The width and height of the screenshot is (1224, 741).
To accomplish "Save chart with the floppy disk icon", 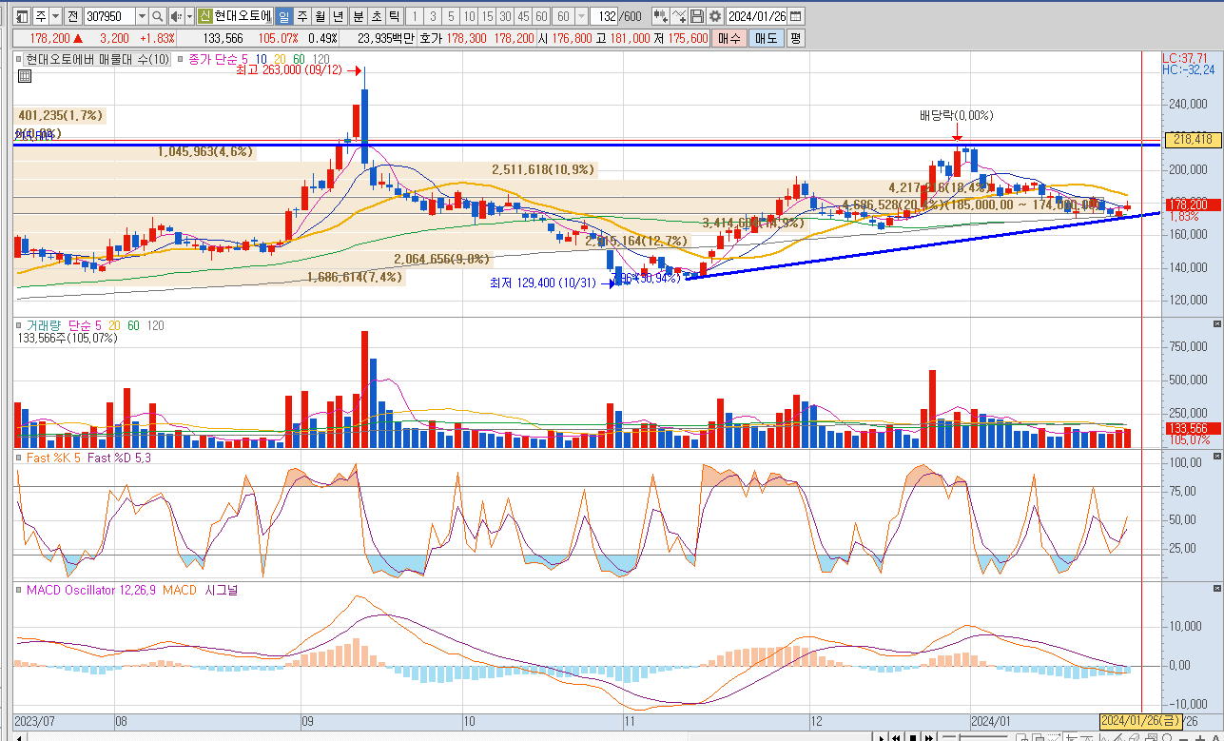I will (x=697, y=16).
